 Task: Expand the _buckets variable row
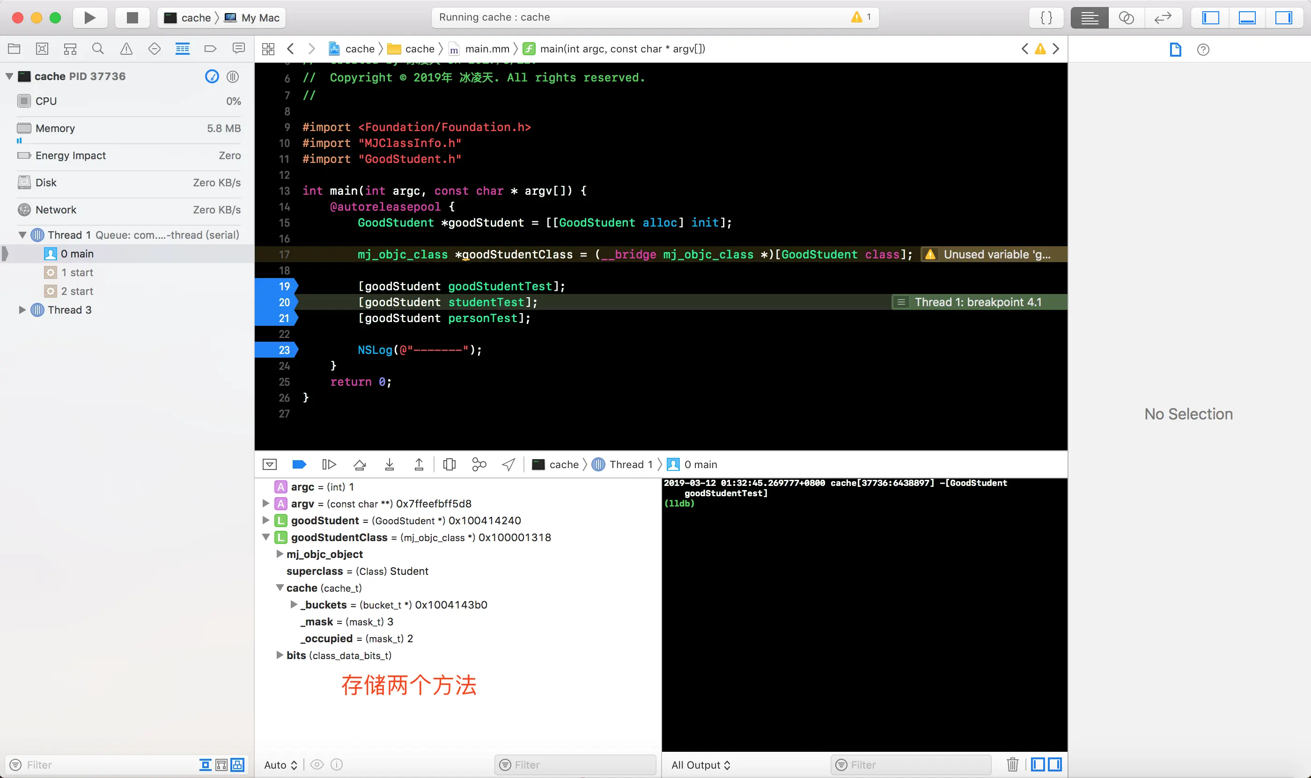click(294, 604)
